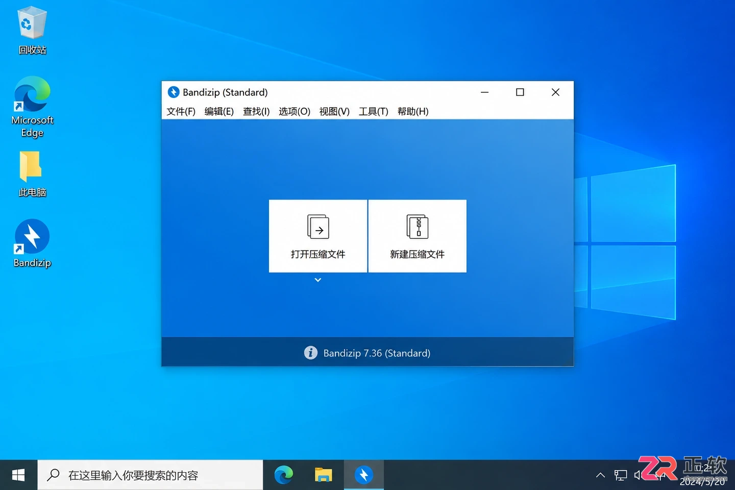Click the info icon in status bar
This screenshot has width=735, height=490.
(310, 353)
